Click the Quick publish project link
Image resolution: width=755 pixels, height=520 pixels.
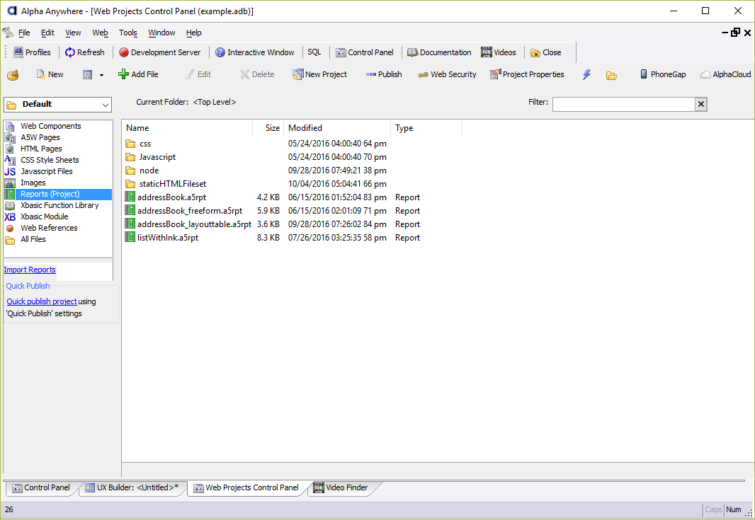click(42, 301)
